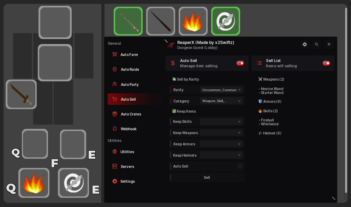Click the Sell button

207,177
